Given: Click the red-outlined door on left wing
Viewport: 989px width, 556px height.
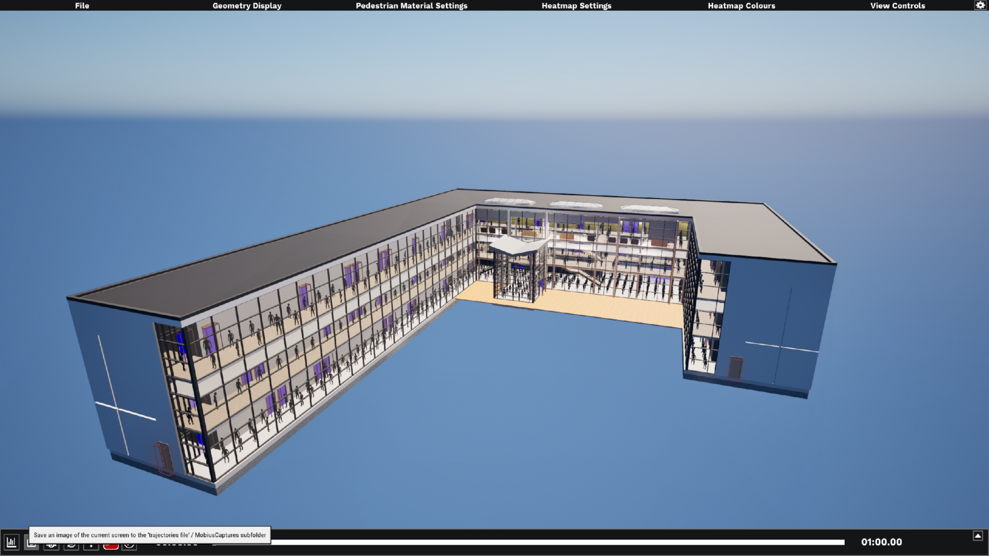Looking at the screenshot, I should [164, 457].
